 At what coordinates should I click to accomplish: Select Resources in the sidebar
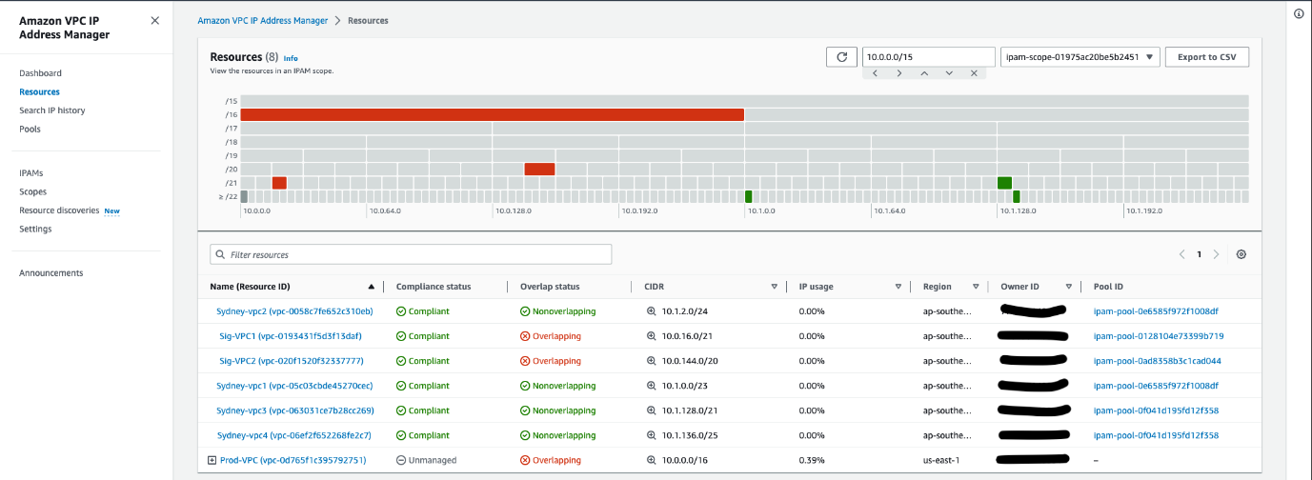point(39,92)
